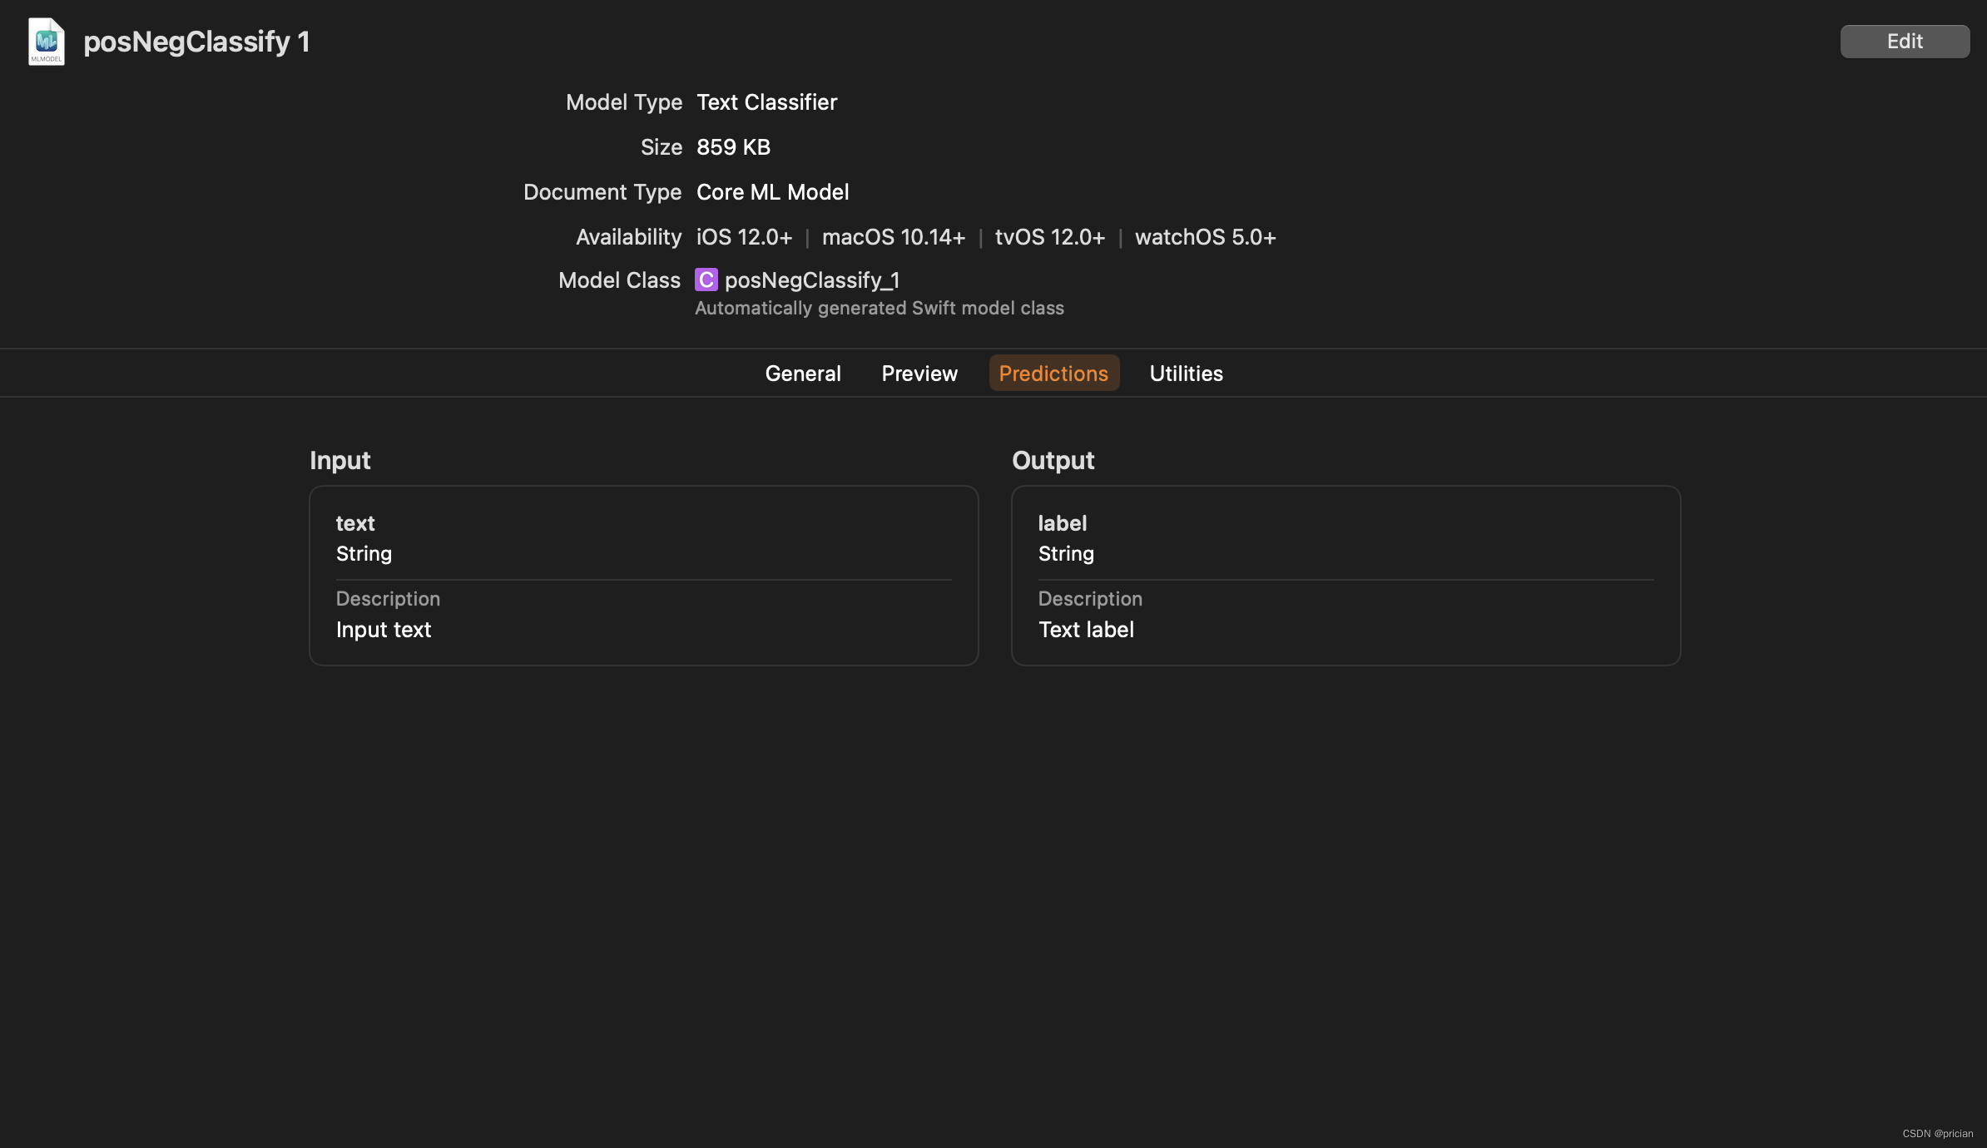
Task: Click the Text Classifier model type value
Action: [766, 102]
